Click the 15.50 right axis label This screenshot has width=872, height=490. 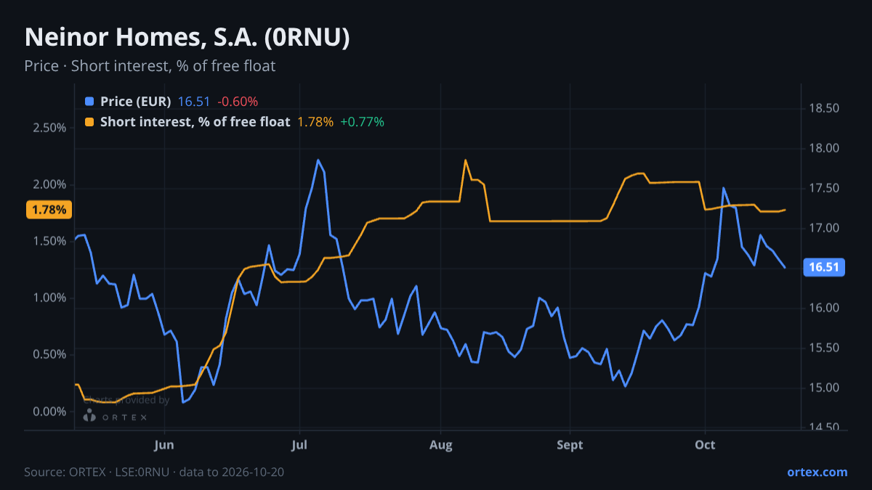click(x=824, y=348)
